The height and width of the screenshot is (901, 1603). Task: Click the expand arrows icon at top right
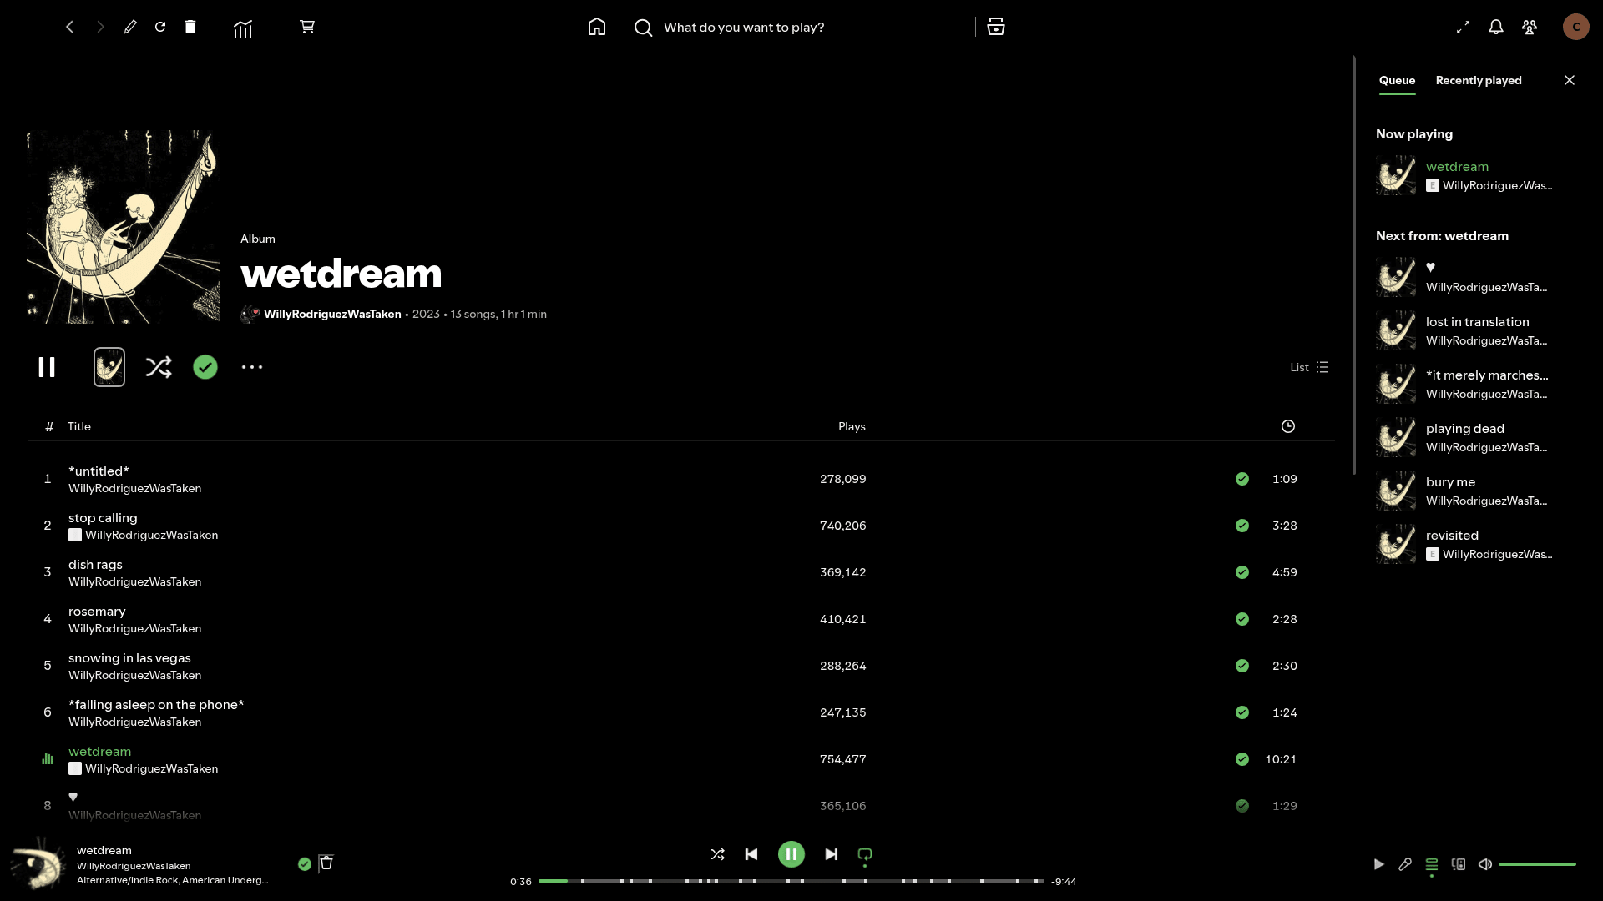[x=1463, y=28]
